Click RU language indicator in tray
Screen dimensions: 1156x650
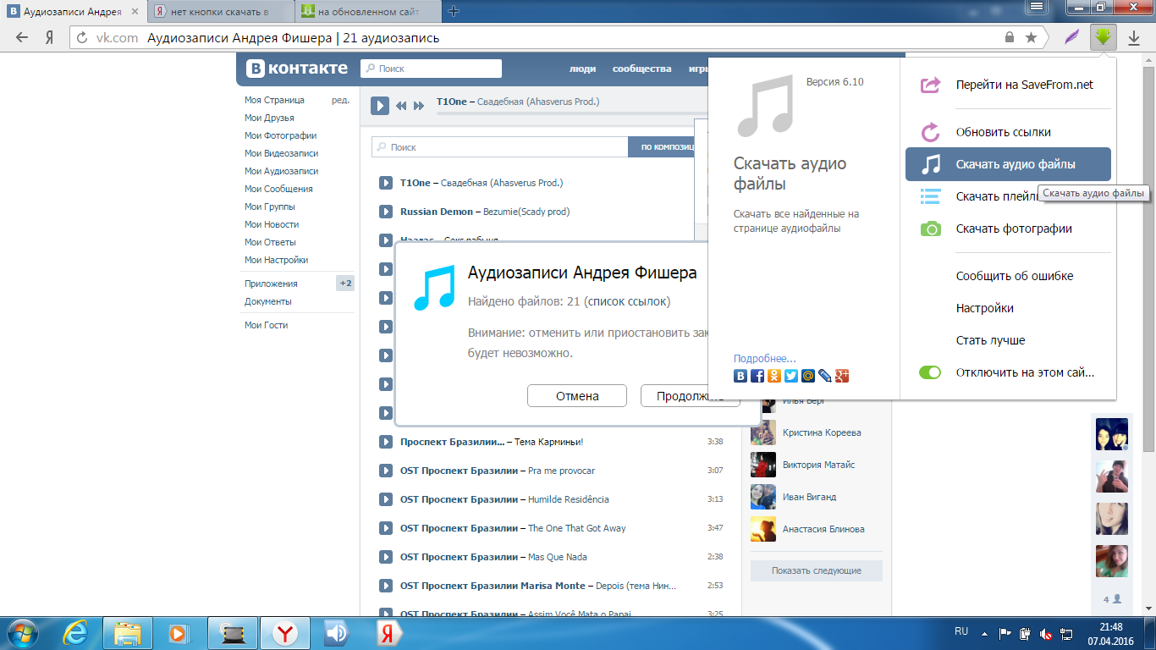pos(961,631)
